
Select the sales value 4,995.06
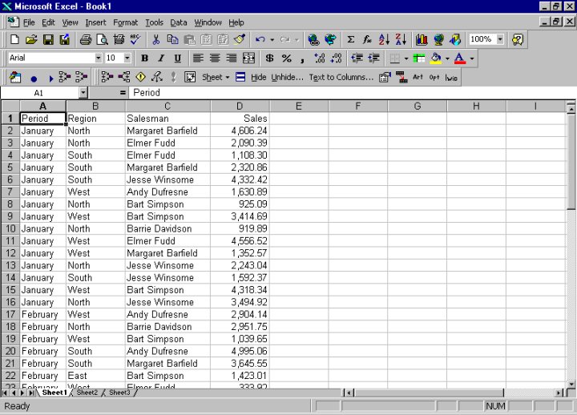(x=240, y=351)
